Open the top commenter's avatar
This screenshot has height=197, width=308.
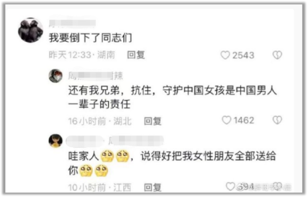tap(30, 30)
